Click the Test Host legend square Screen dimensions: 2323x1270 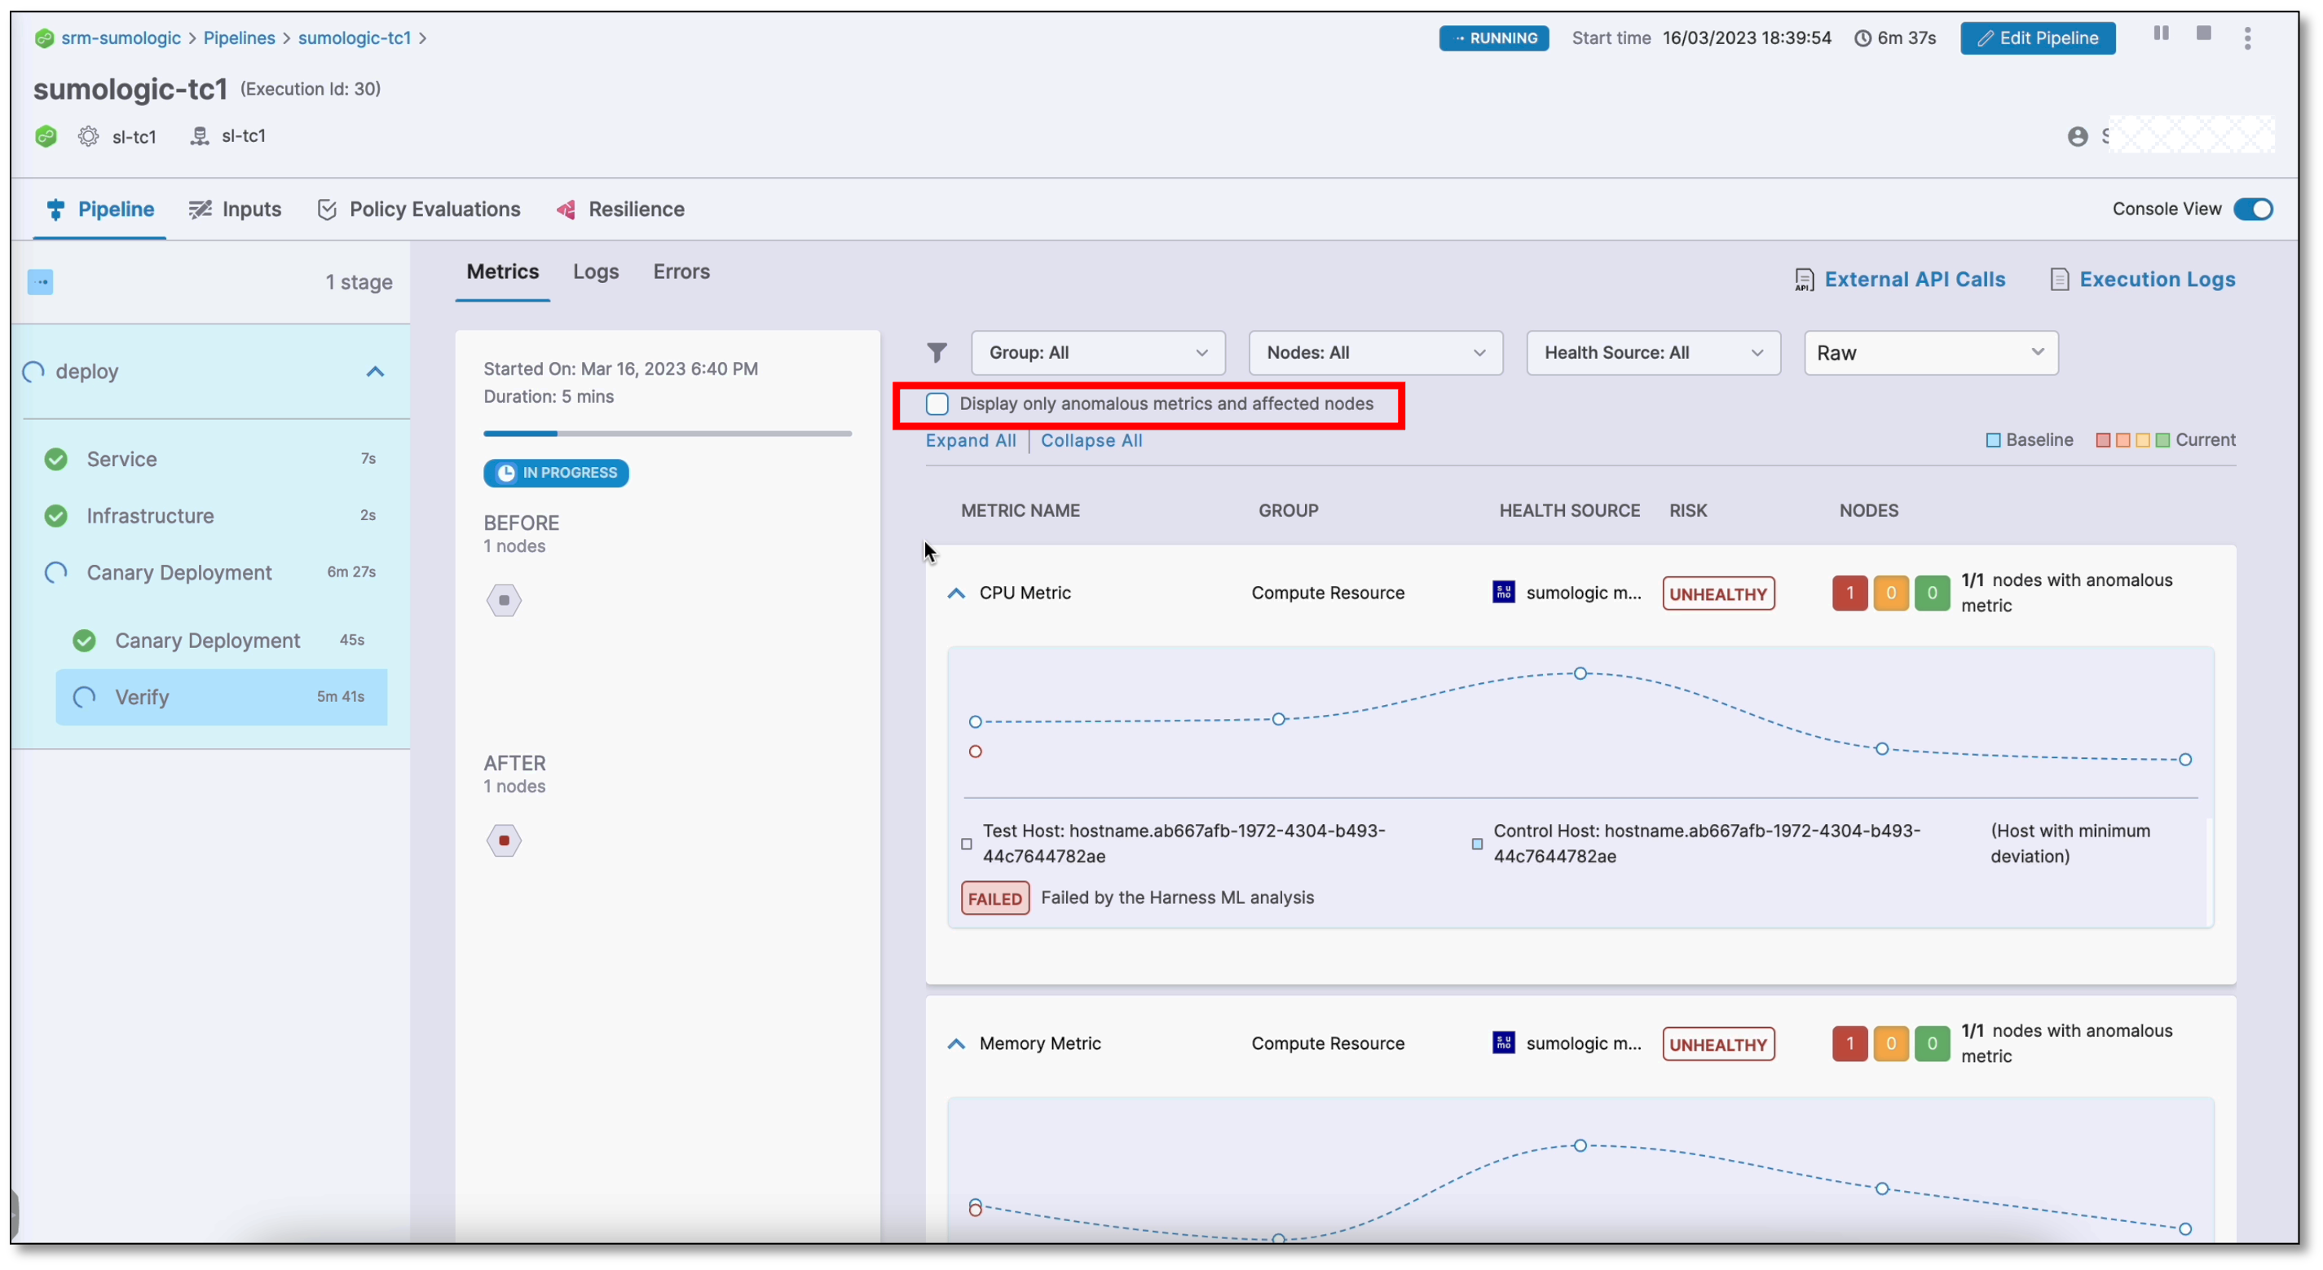(x=967, y=844)
